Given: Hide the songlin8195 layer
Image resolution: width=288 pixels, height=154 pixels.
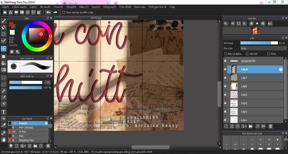Looking at the screenshot, I should [225, 61].
